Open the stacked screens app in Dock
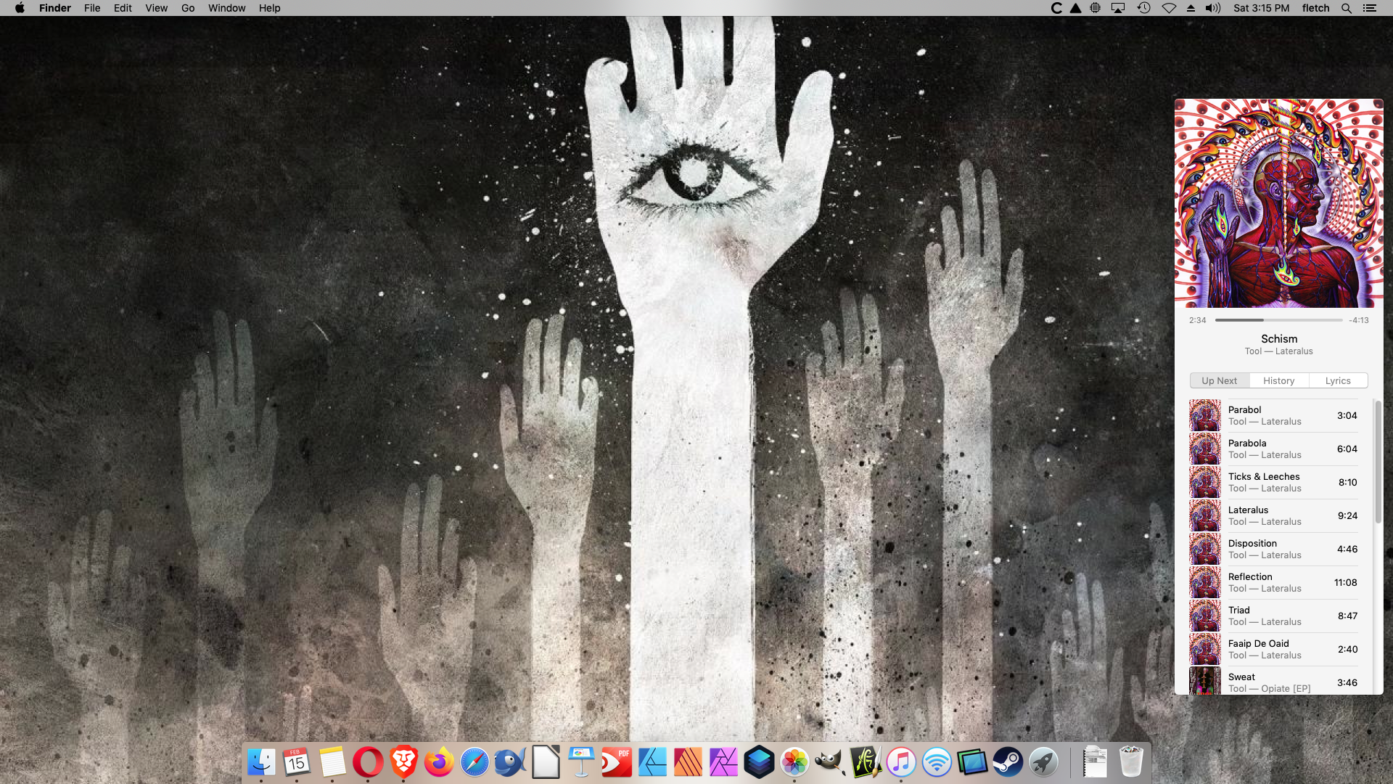 tap(972, 762)
